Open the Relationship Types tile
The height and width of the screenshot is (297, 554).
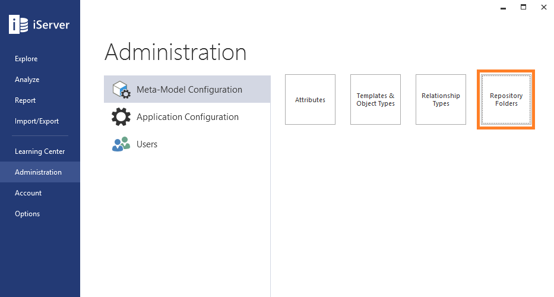(x=441, y=99)
